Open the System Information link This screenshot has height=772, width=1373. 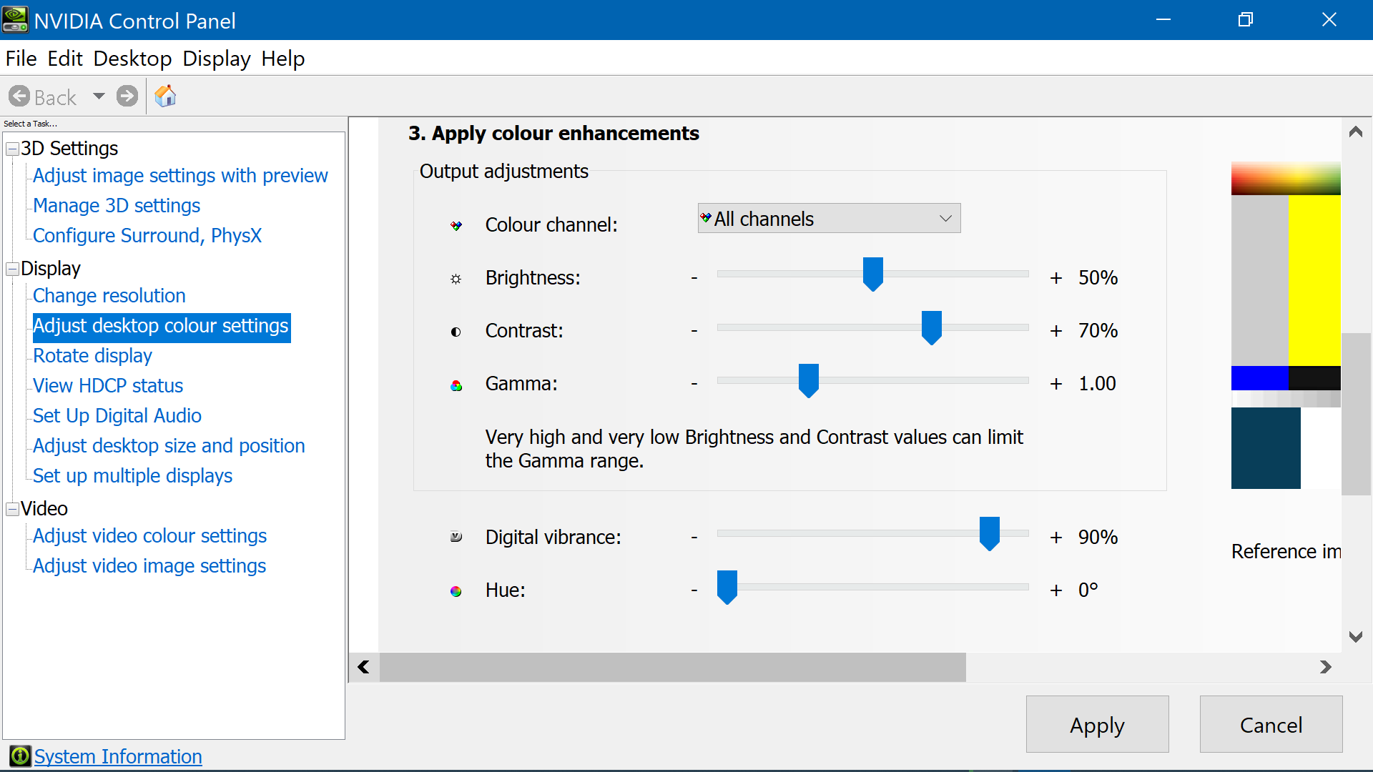(118, 756)
